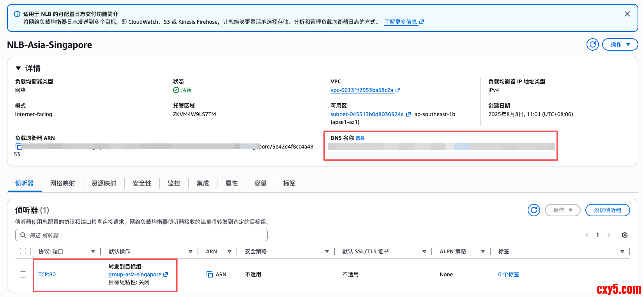This screenshot has height=297, width=643.
Task: Copy the TCP:80 listener ARN
Action: [x=210, y=274]
